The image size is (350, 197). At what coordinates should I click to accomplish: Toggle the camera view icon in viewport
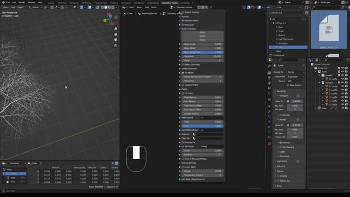coord(115,40)
